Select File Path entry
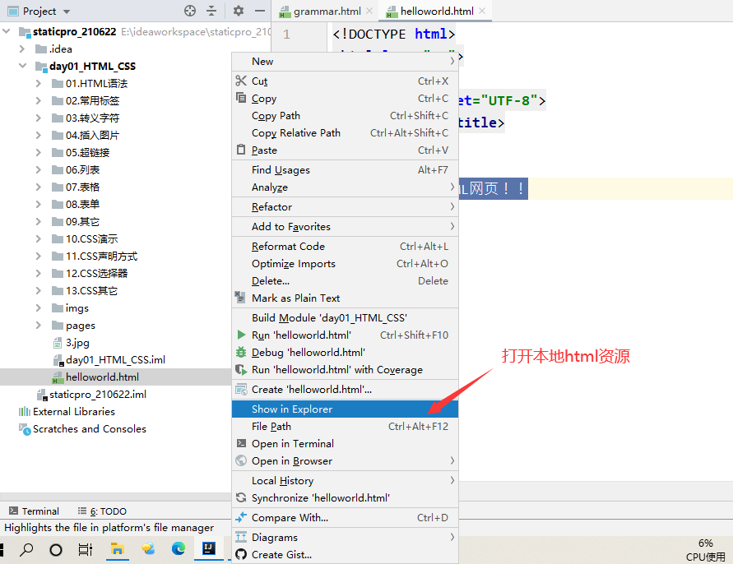This screenshot has height=564, width=733. tap(345, 426)
